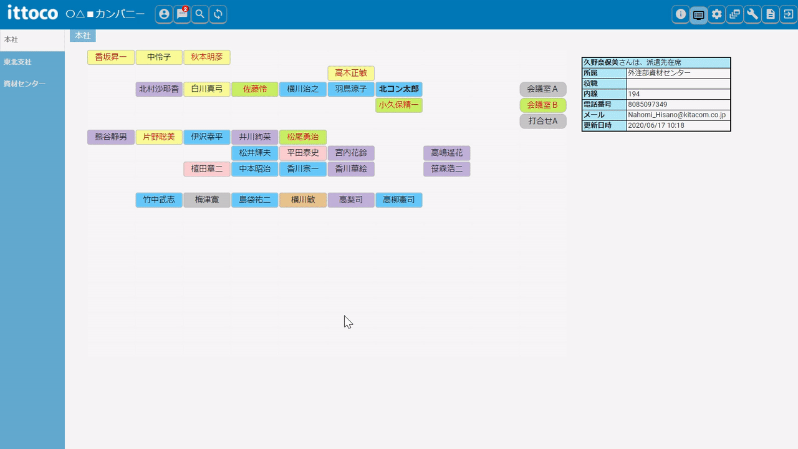Screen dimensions: 798x449
Task: Select the 打合せA meeting space
Action: [542, 122]
